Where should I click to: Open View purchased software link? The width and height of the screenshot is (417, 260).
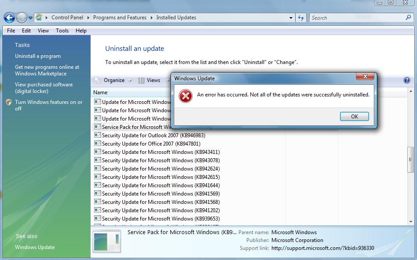point(44,88)
